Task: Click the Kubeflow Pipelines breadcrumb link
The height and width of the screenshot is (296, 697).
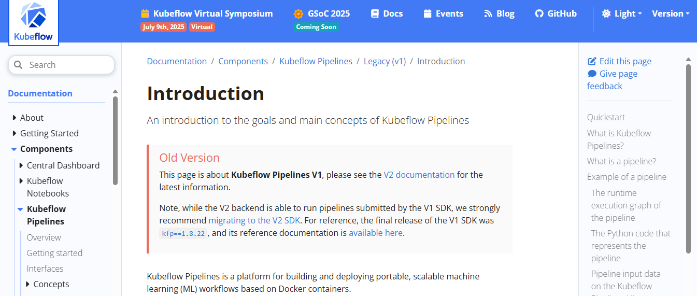Action: [316, 61]
